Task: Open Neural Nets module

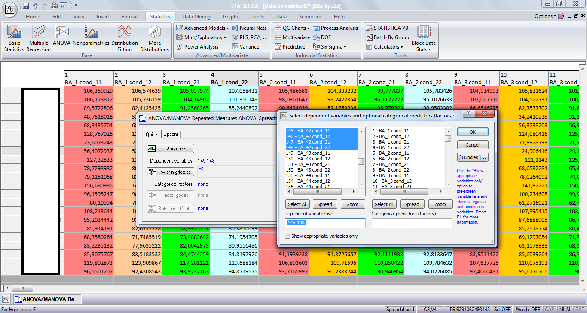Action: coord(249,28)
